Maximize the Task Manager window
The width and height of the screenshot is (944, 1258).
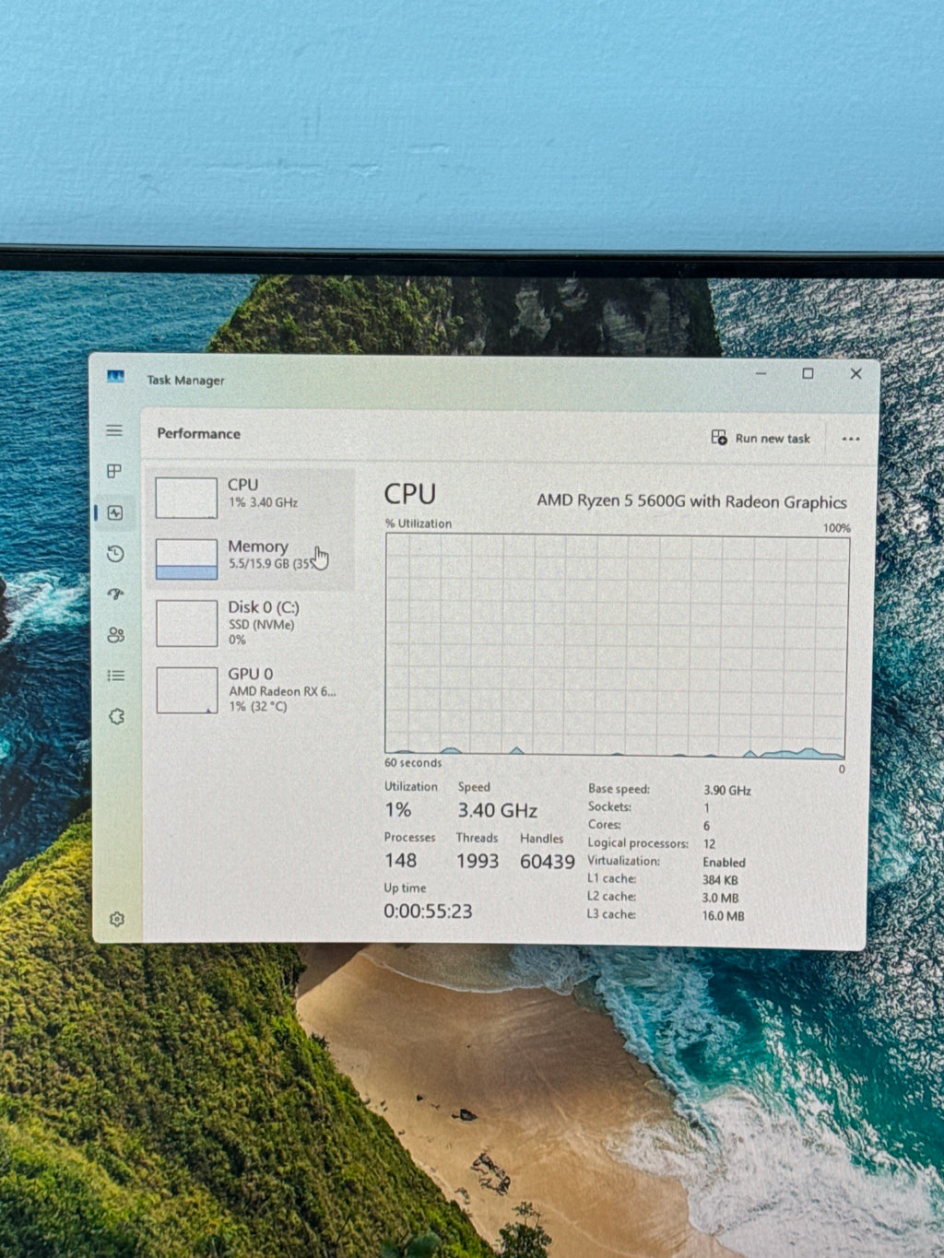click(808, 373)
